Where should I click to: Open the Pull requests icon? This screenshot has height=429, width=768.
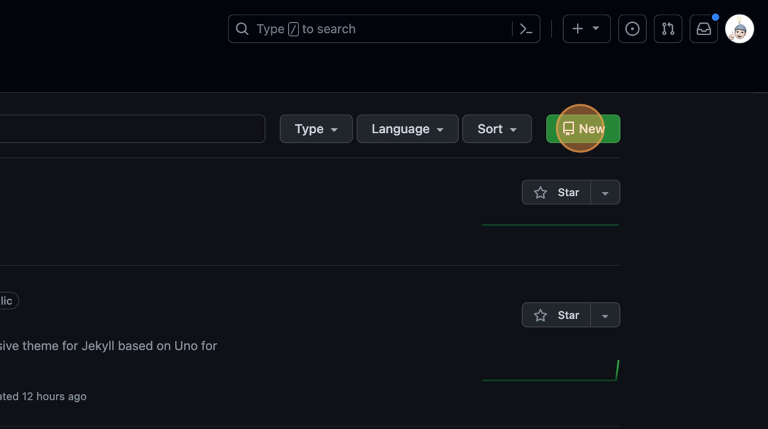point(668,29)
